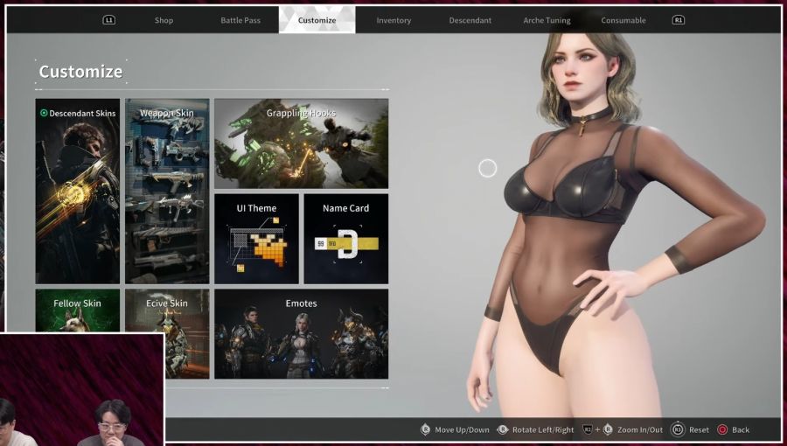Click the Move Up/Down label

tap(462, 430)
